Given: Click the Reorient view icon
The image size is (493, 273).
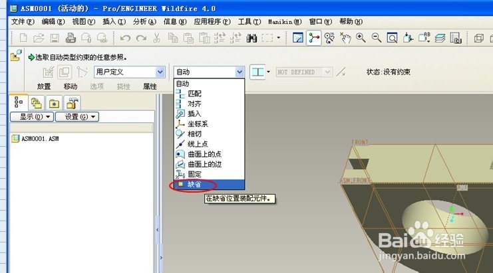Looking at the screenshot, I should click(408, 38).
